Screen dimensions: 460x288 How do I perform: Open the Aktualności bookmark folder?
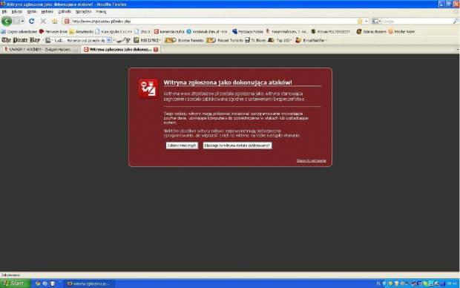[82, 31]
